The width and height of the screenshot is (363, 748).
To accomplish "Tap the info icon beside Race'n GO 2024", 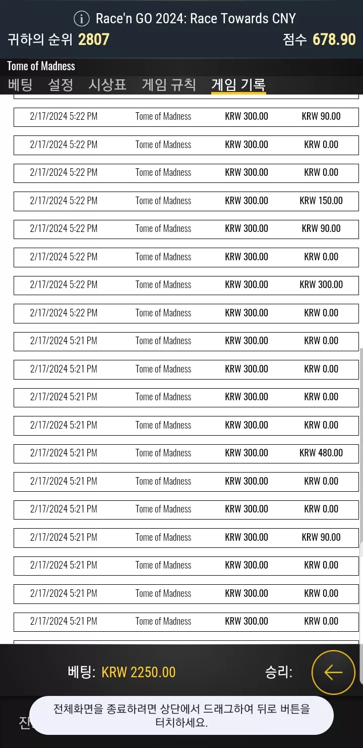I will (x=81, y=19).
